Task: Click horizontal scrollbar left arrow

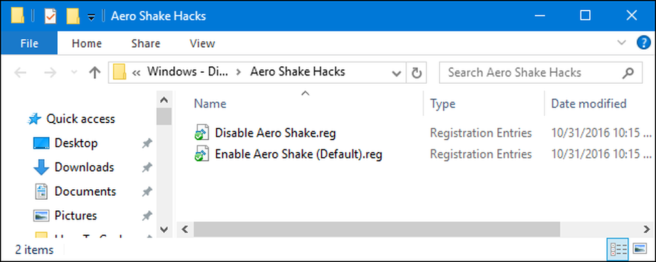Action: click(184, 229)
